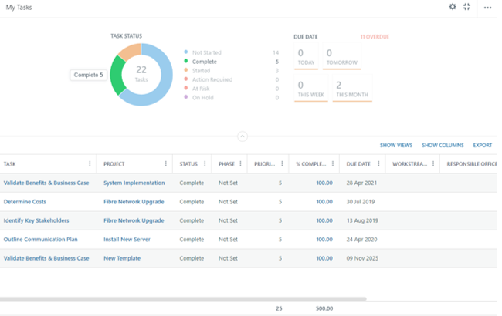Sort by RESPONSIBLE OFFICER column header
Image resolution: width=502 pixels, height=316 pixels.
tap(471, 164)
